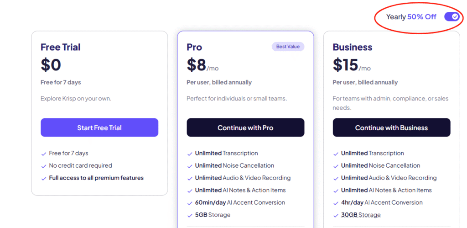Select the Free Trial plan heading
467x228 pixels.
[60, 47]
